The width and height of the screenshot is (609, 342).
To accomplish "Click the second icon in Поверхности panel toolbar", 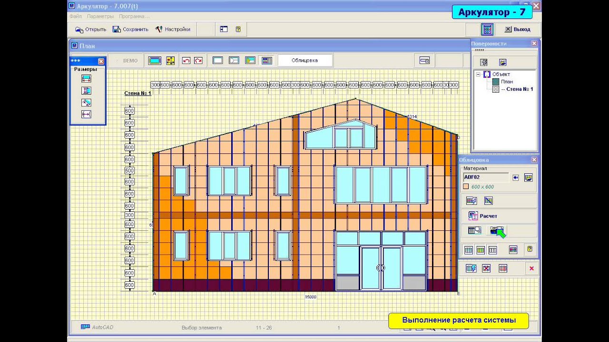I will [502, 62].
